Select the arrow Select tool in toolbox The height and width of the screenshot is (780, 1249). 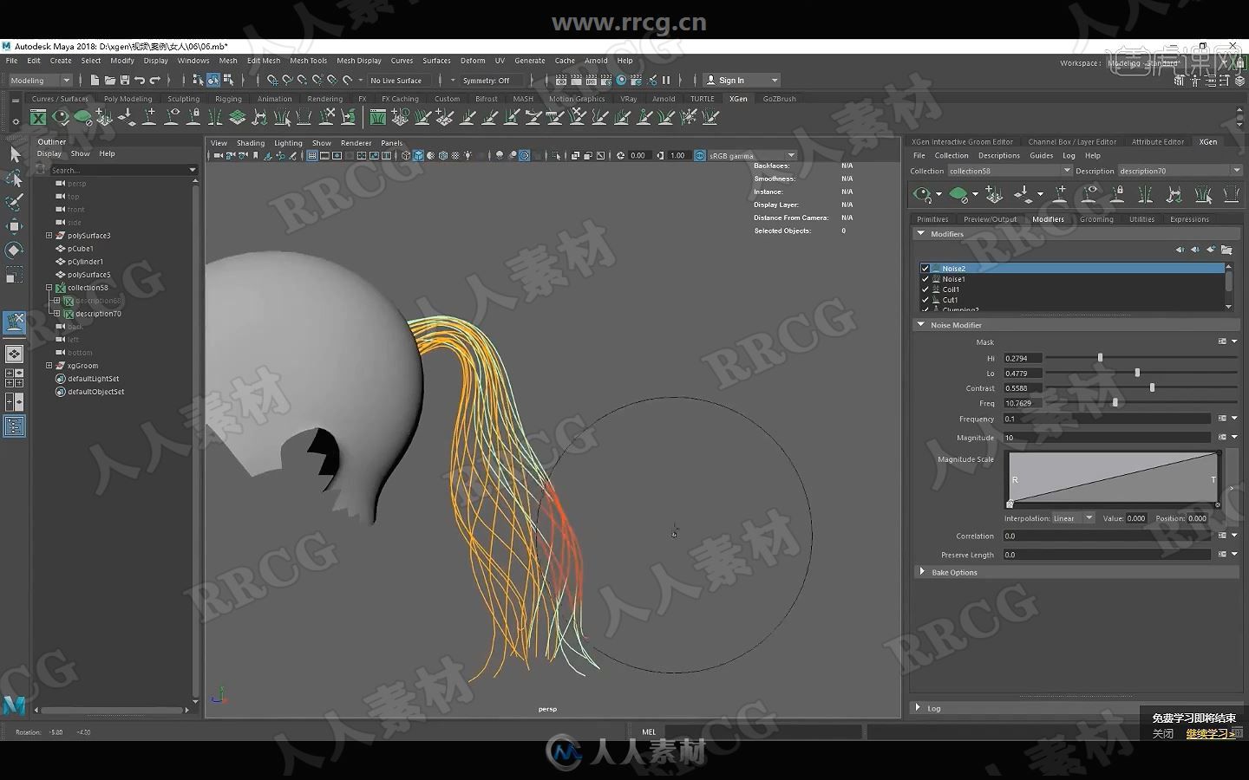(15, 155)
